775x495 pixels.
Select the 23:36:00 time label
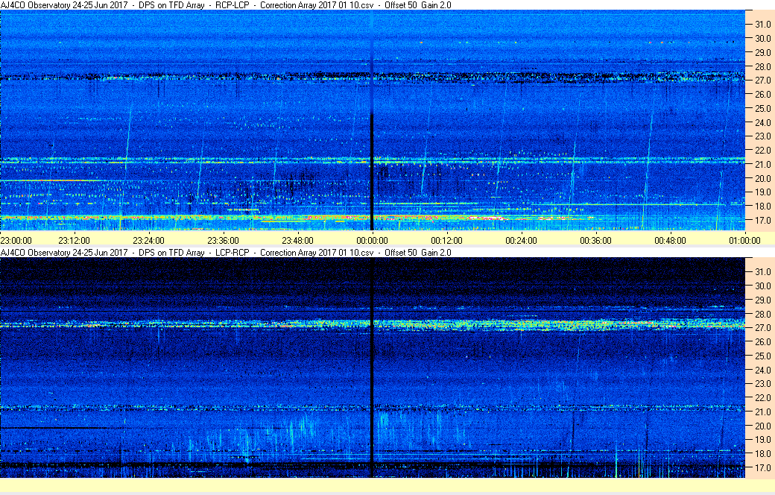223,240
